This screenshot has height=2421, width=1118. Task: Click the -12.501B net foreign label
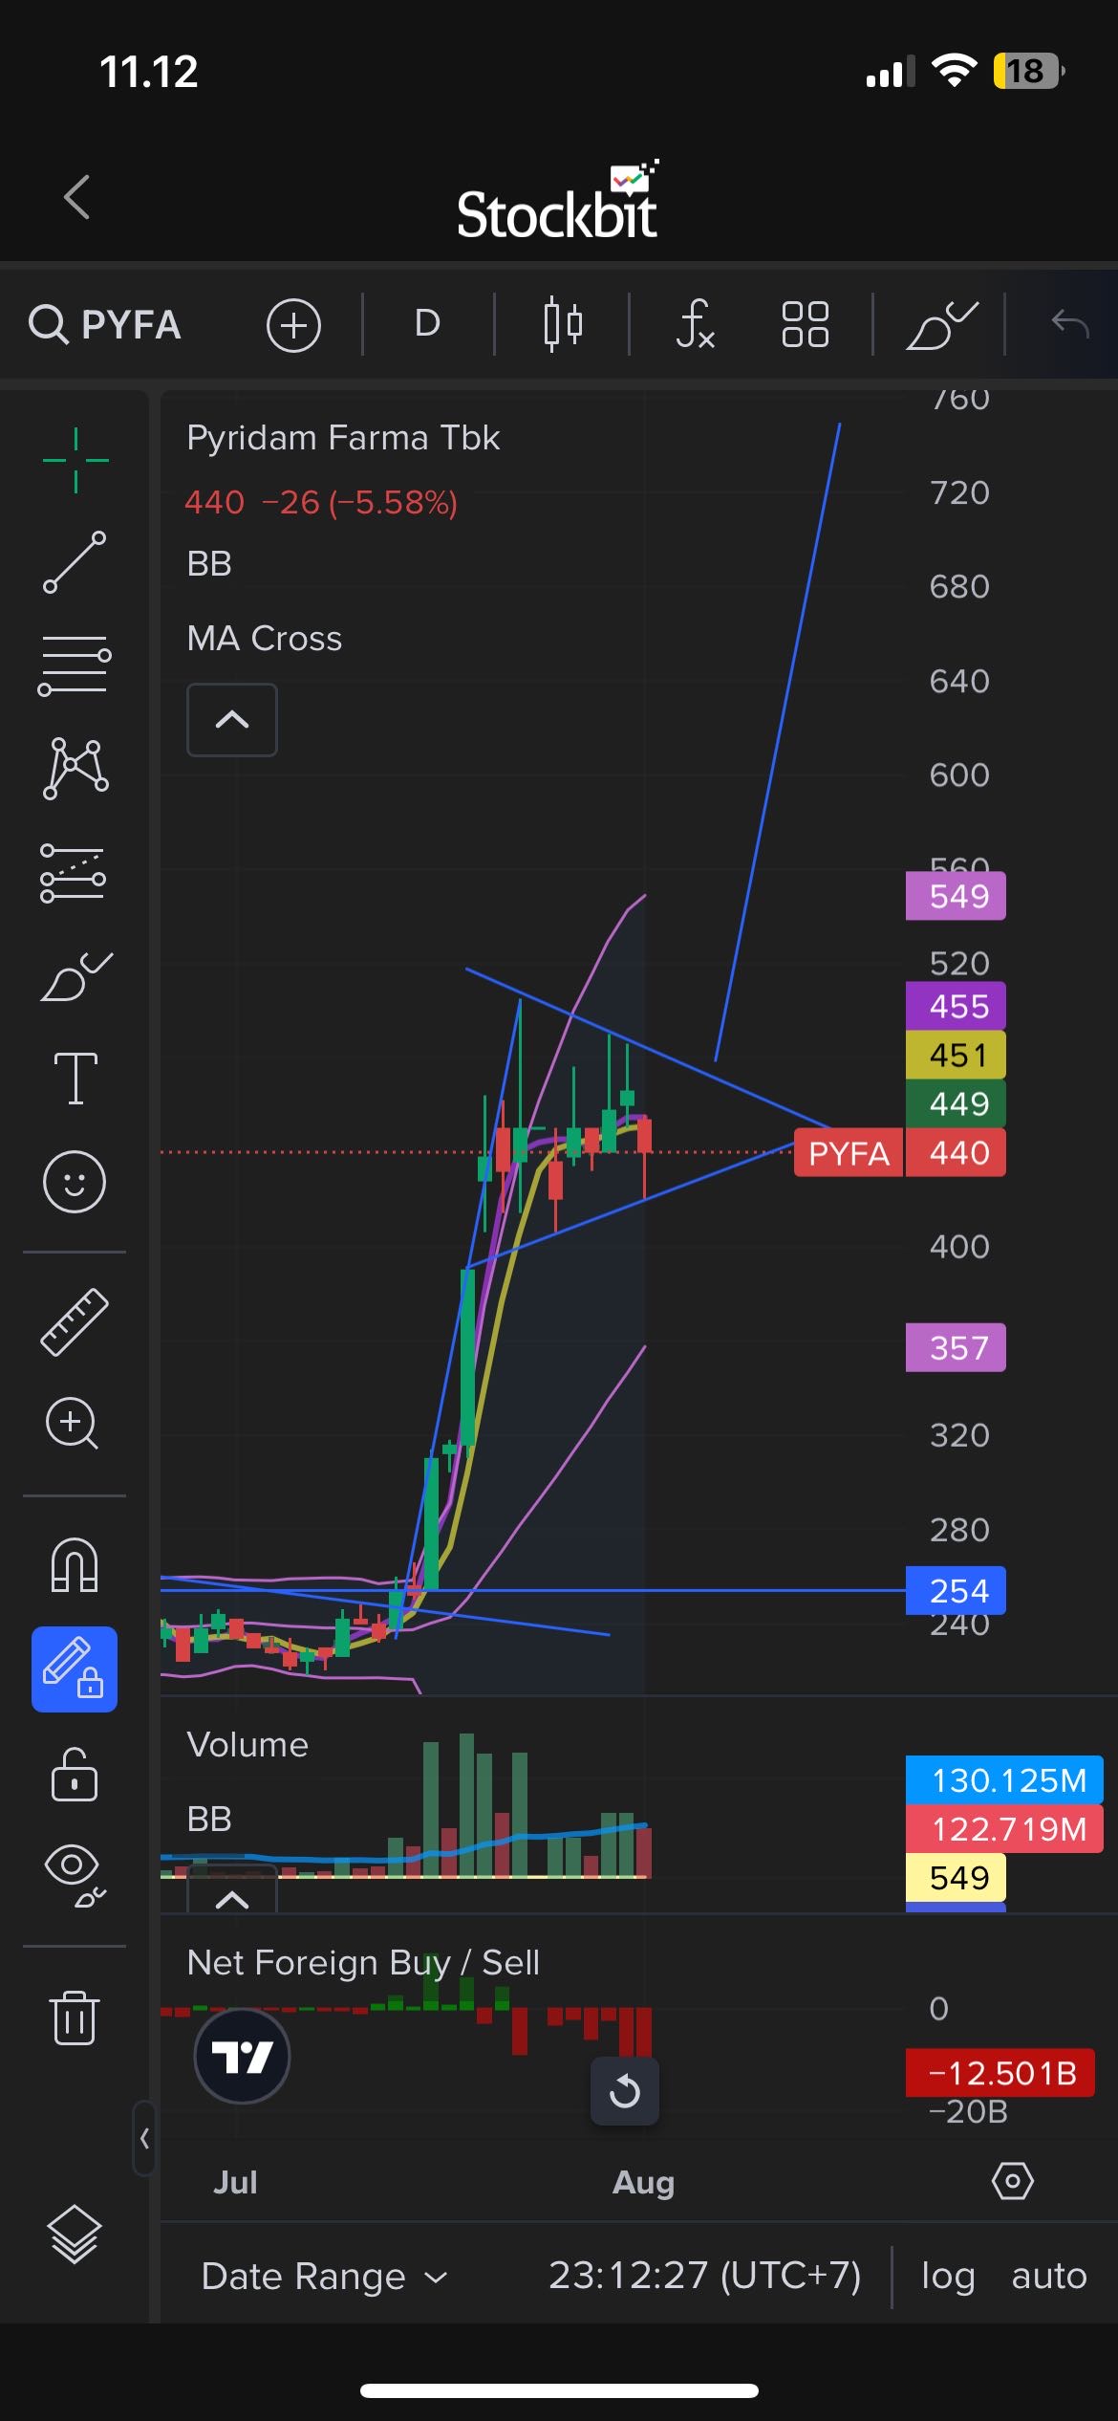pos(1000,2073)
